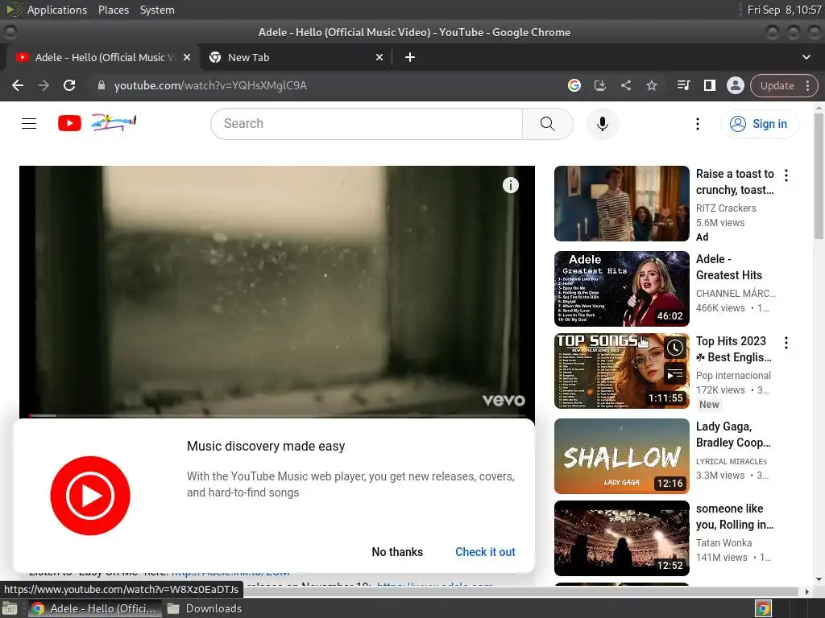Open Chrome profile avatar
825x618 pixels.
coord(735,85)
